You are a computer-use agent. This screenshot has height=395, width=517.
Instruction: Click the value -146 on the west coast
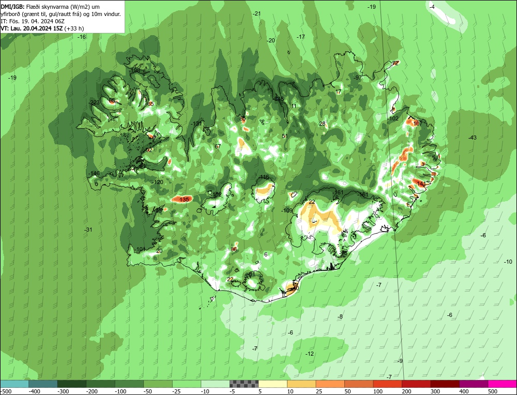(94, 173)
